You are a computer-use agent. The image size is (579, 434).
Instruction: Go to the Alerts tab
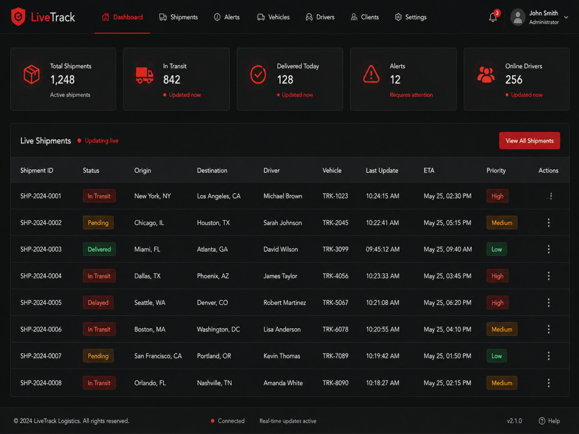pyautogui.click(x=227, y=17)
